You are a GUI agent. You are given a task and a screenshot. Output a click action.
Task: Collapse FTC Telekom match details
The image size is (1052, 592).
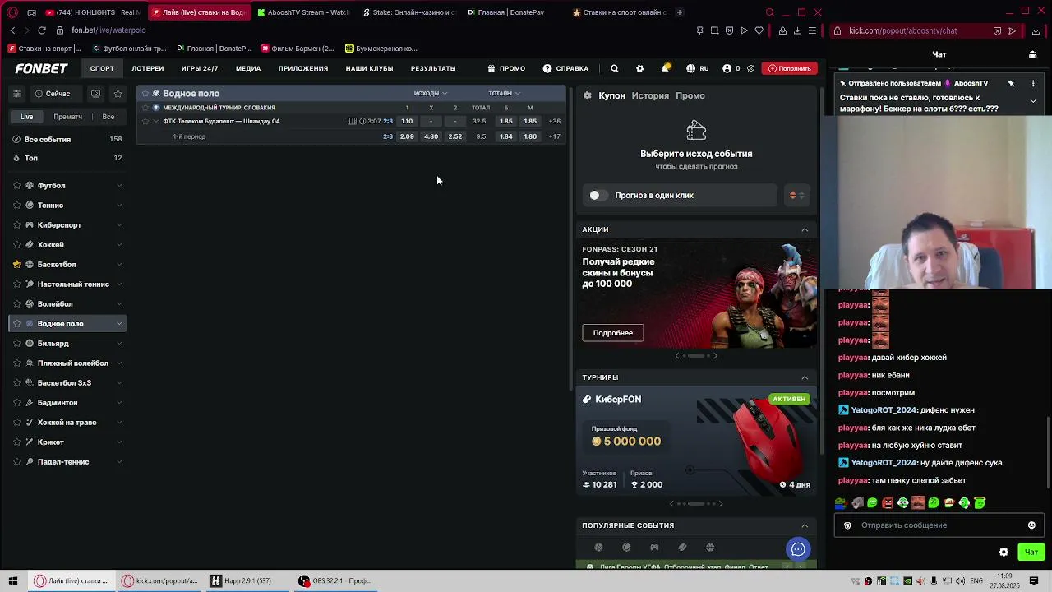pyautogui.click(x=155, y=121)
